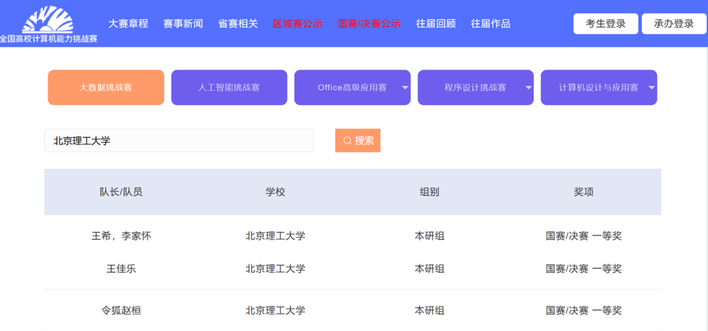The image size is (708, 331).
Task: Click the 考生登录 button
Action: coord(605,24)
